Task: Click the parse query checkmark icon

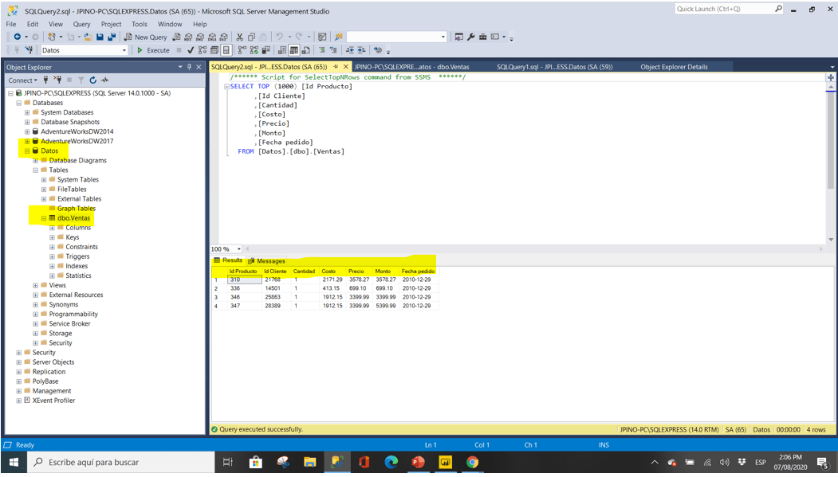Action: click(x=189, y=50)
